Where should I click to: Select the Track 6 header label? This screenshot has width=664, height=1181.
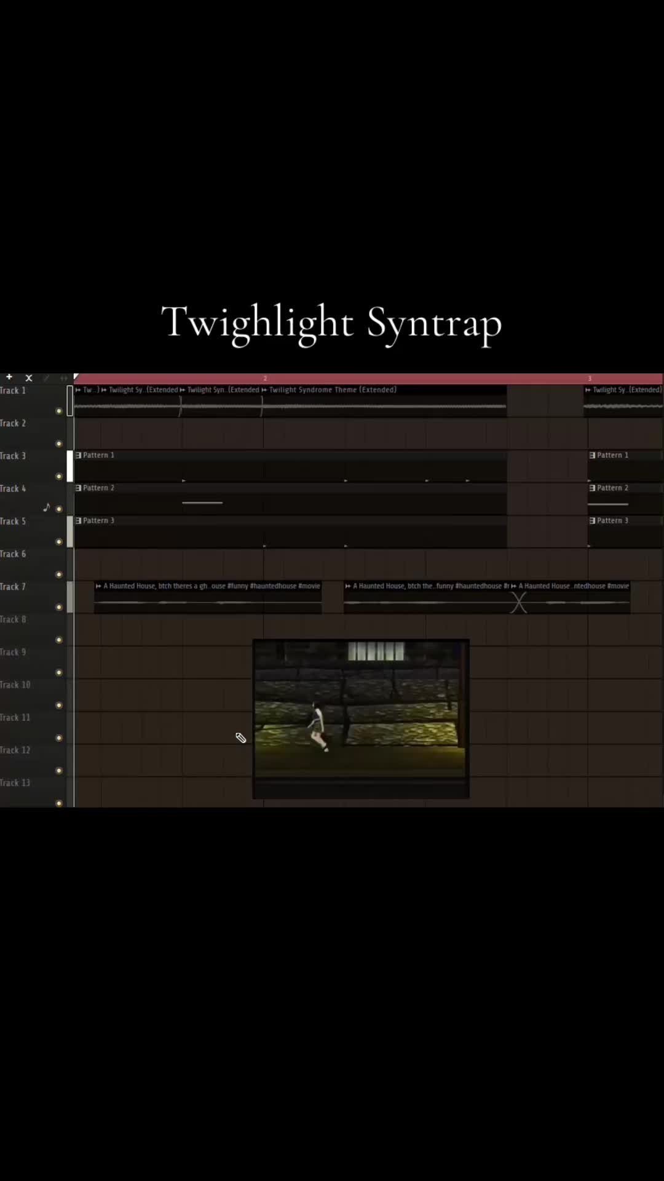13,554
